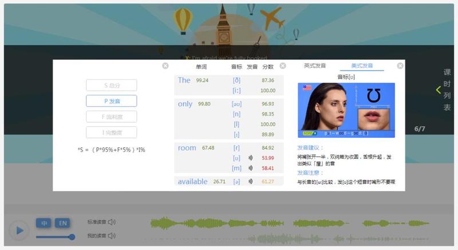
Task: Toggle English subtitle with EN button
Action: 62,222
